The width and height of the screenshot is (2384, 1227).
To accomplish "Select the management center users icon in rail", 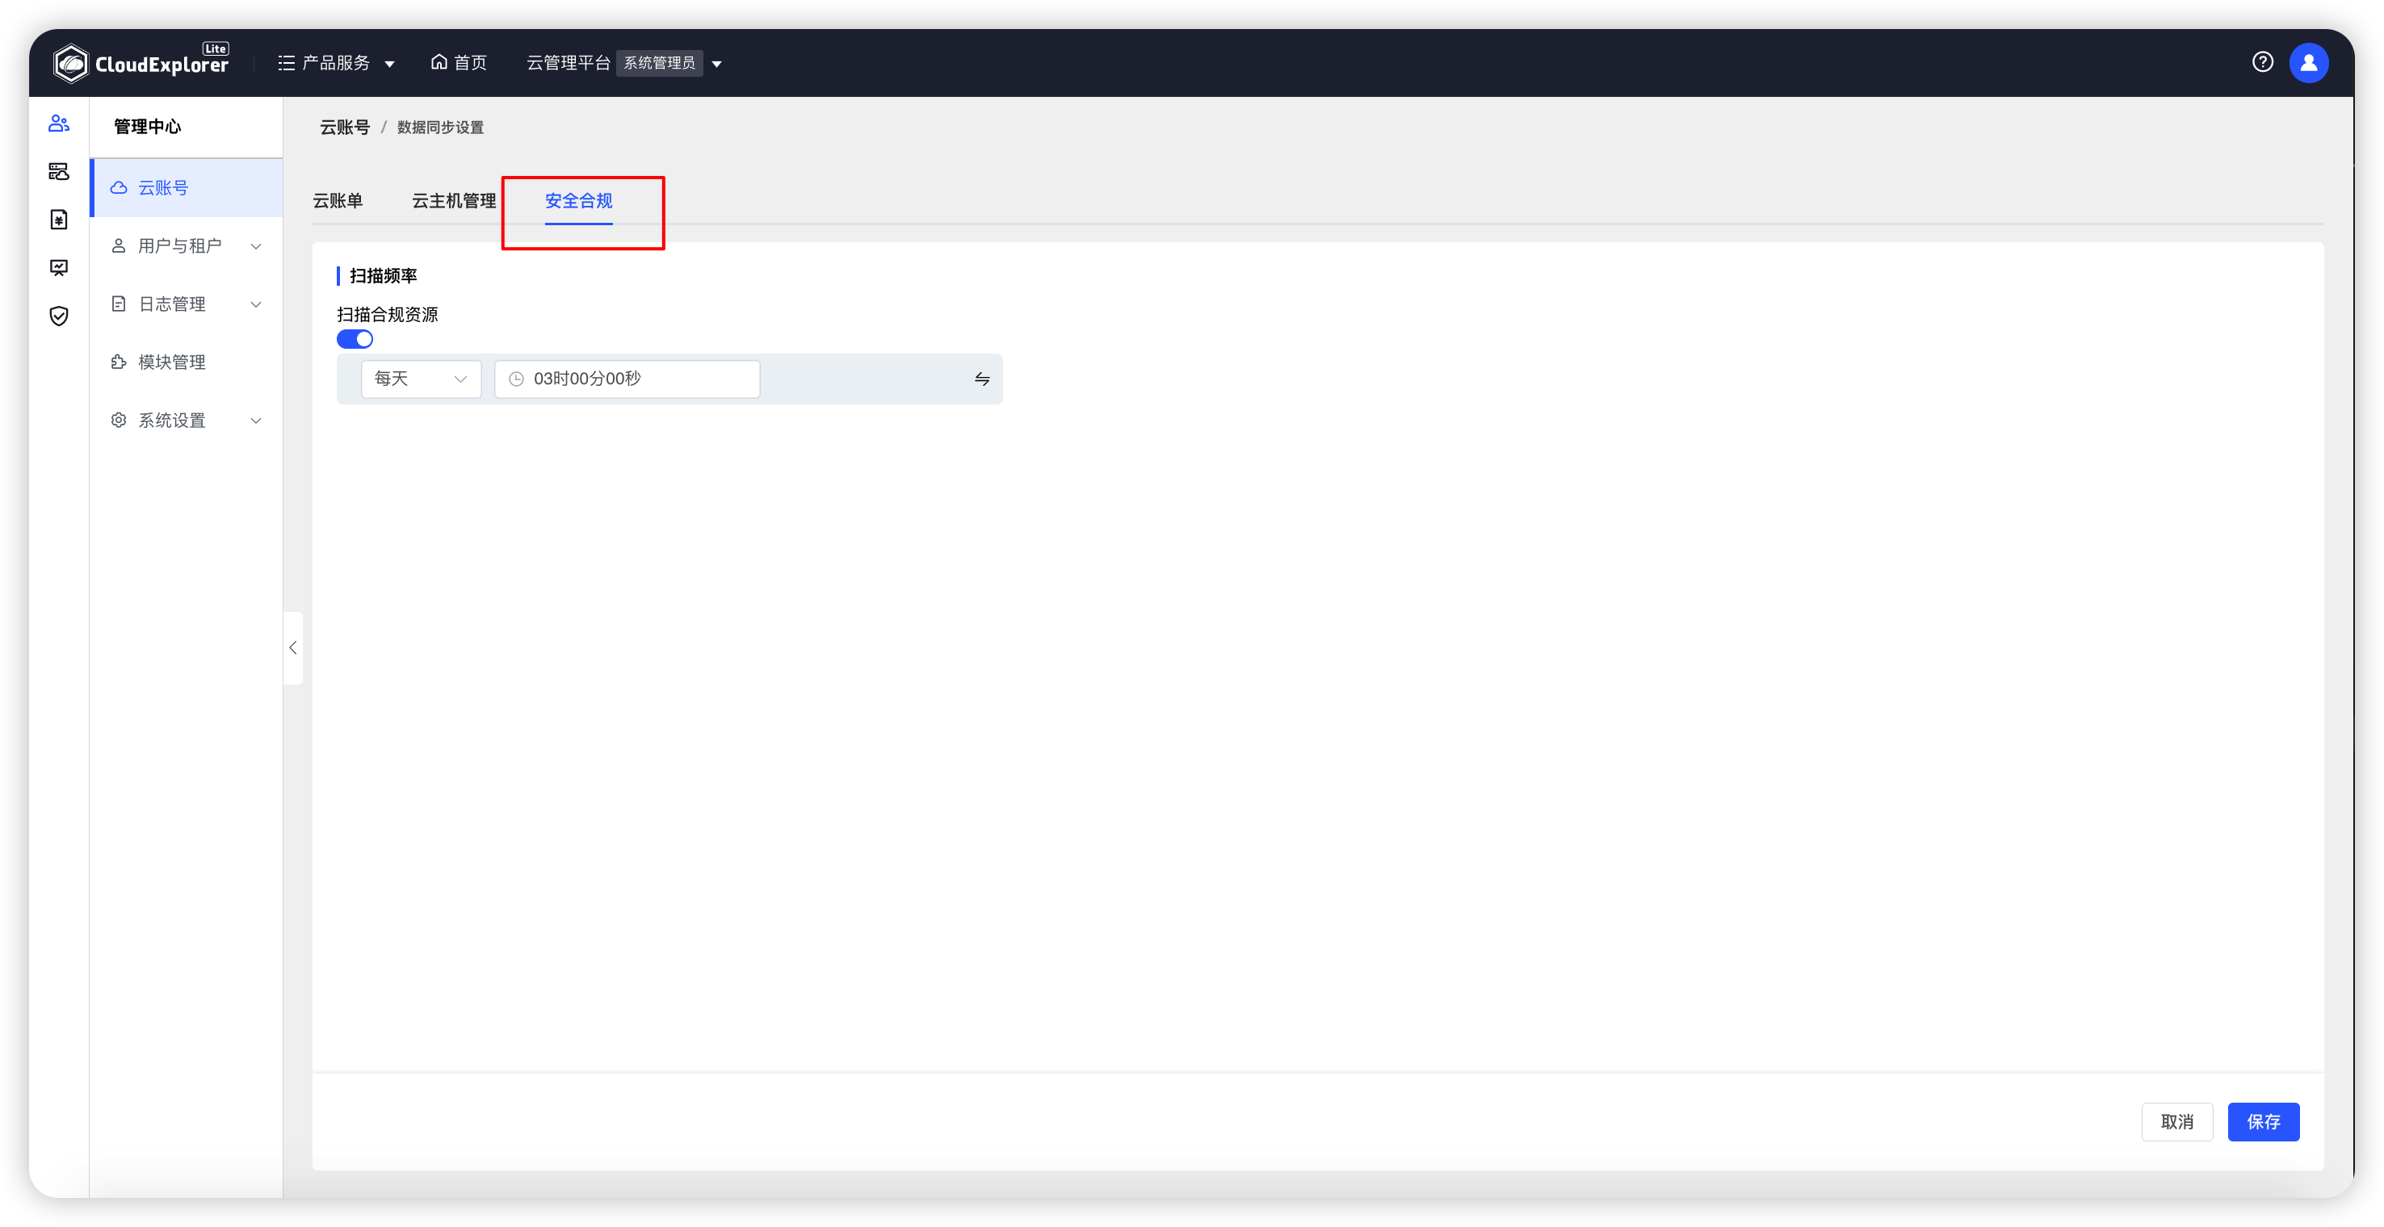I will click(x=59, y=123).
